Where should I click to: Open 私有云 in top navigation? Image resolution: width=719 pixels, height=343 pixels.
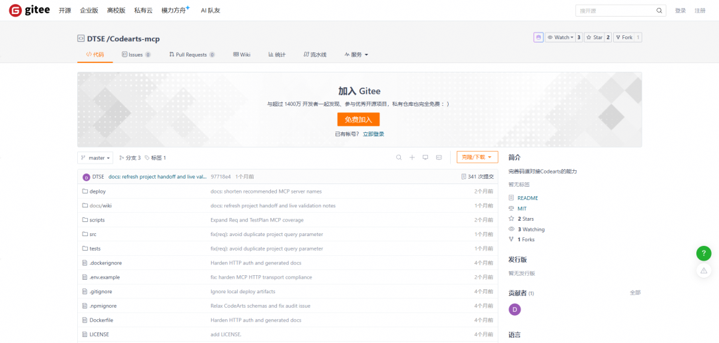pyautogui.click(x=143, y=11)
